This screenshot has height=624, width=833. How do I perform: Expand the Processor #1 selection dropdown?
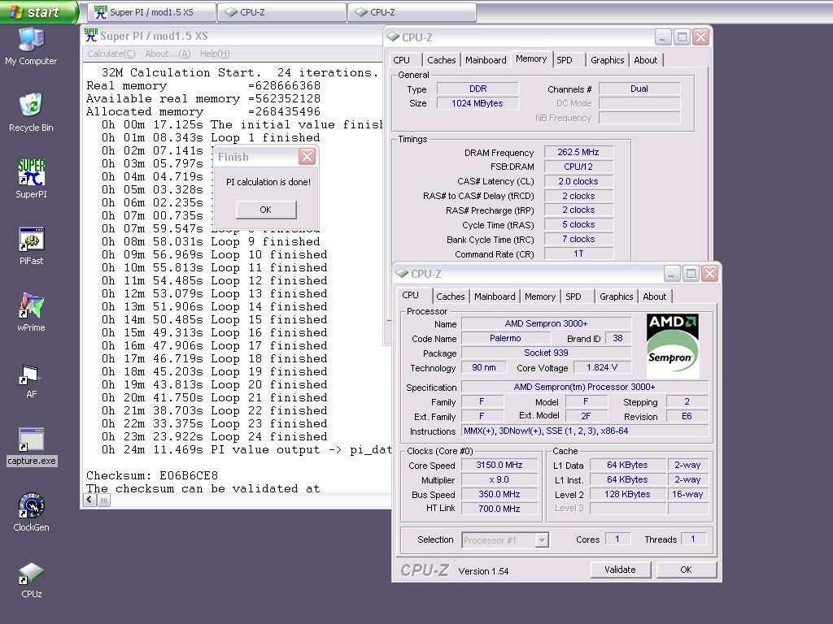[x=541, y=540]
